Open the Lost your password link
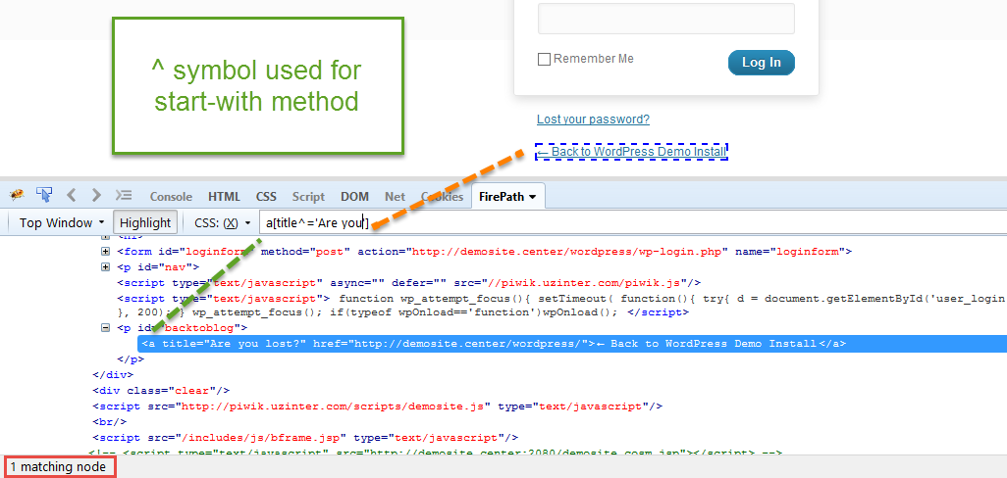 593,119
